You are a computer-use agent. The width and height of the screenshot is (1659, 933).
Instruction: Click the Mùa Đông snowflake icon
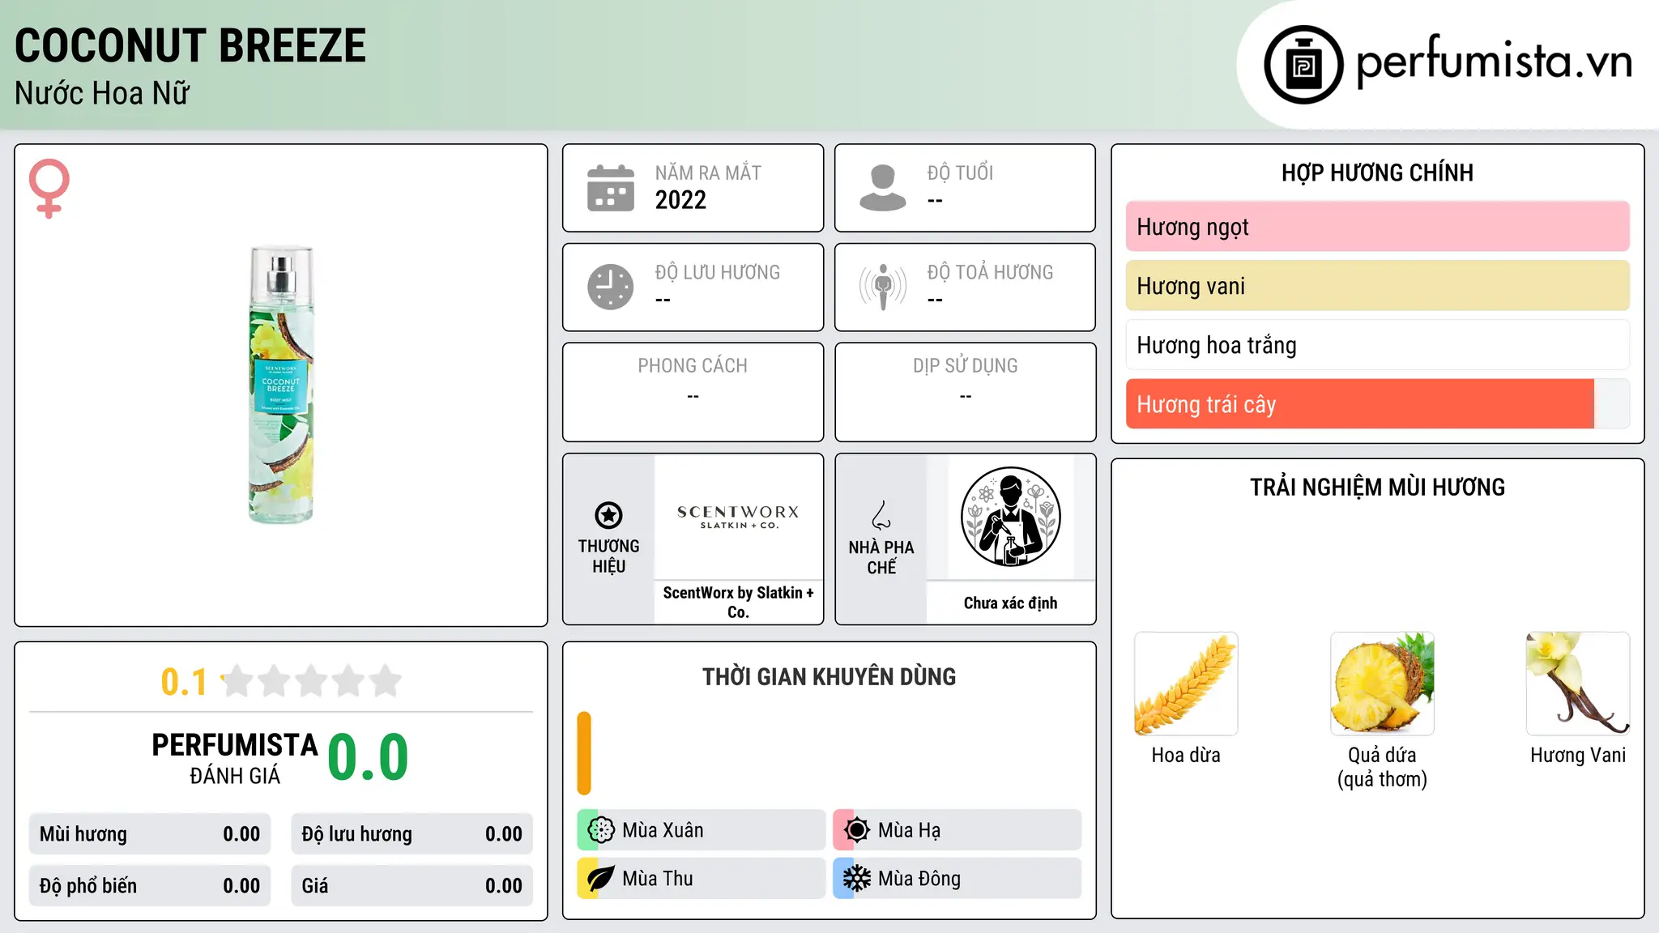tap(857, 879)
